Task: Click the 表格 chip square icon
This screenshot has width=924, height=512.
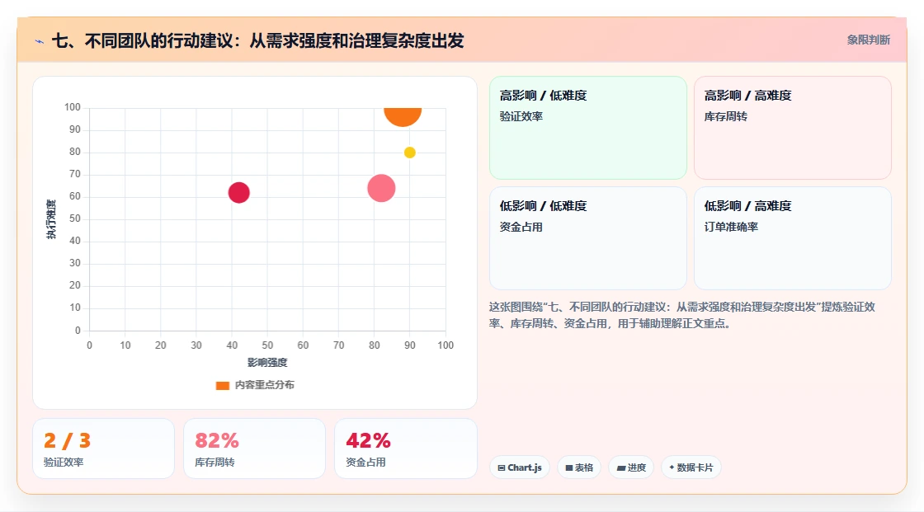Action: 569,467
